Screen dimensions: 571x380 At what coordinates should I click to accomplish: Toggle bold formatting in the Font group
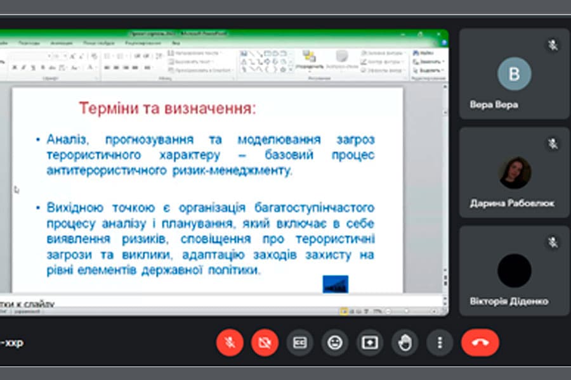click(x=14, y=68)
